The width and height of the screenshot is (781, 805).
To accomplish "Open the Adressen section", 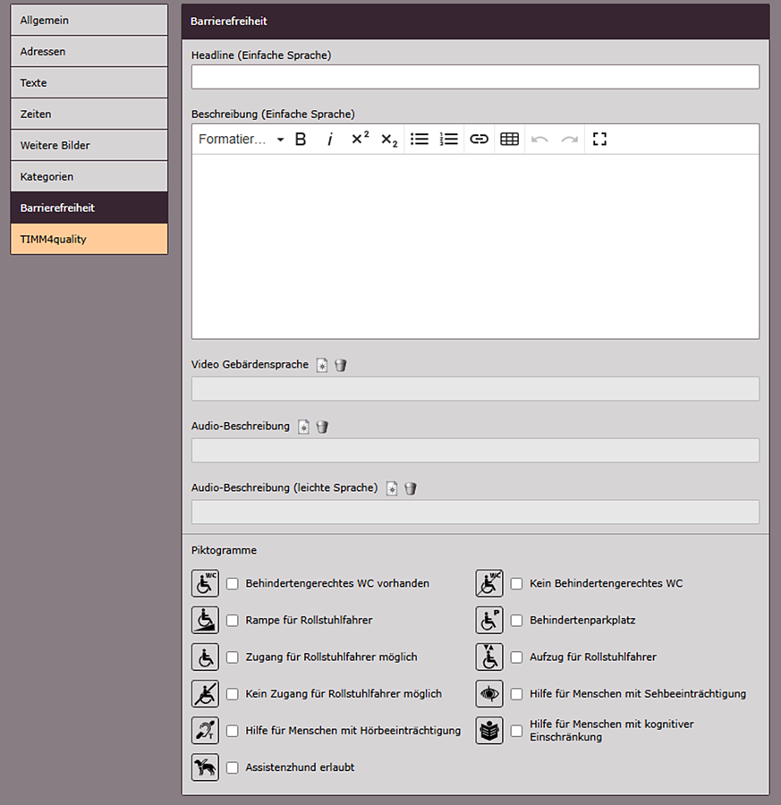I will click(89, 51).
